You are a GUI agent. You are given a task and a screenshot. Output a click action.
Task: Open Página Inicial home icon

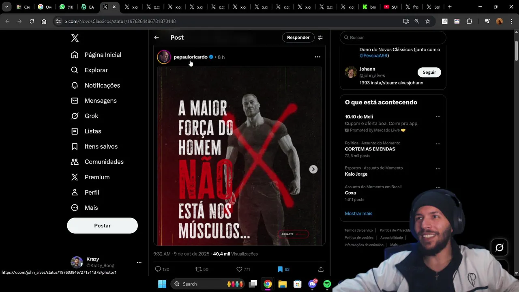click(x=75, y=55)
